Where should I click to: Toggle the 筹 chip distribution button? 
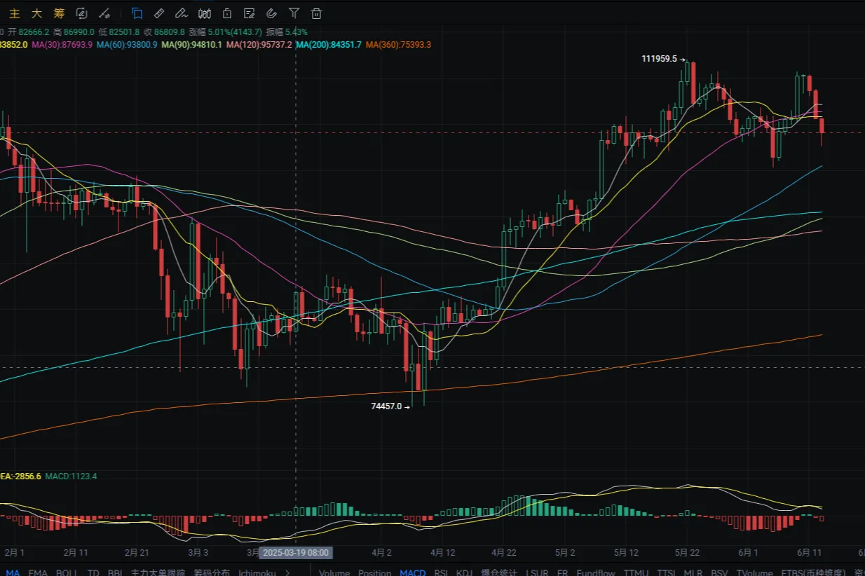point(59,13)
